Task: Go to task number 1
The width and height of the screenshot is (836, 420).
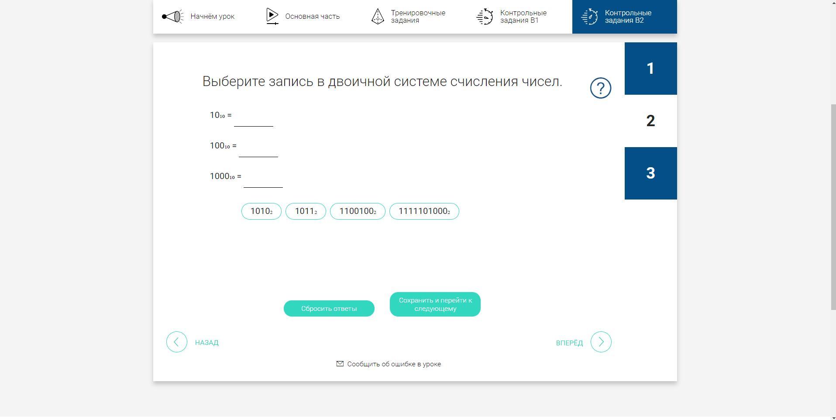Action: (x=650, y=69)
